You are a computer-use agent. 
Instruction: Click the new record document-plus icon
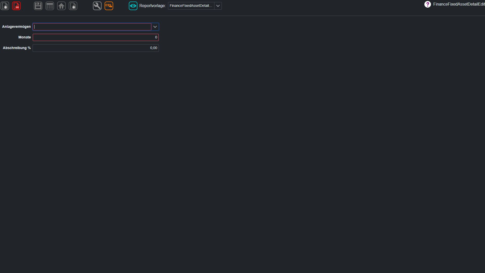5,6
